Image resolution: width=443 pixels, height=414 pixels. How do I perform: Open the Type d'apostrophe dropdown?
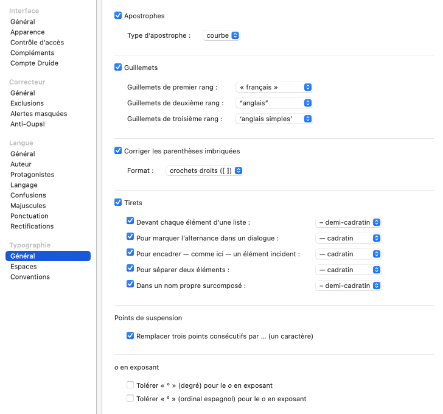click(x=221, y=36)
